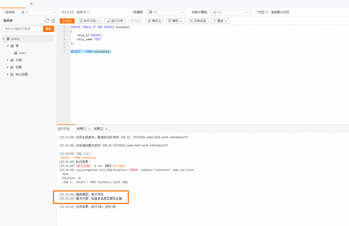Screen dimensions: 349x226
Task: Open the 帮助 help dropdown
Action: coord(175,21)
